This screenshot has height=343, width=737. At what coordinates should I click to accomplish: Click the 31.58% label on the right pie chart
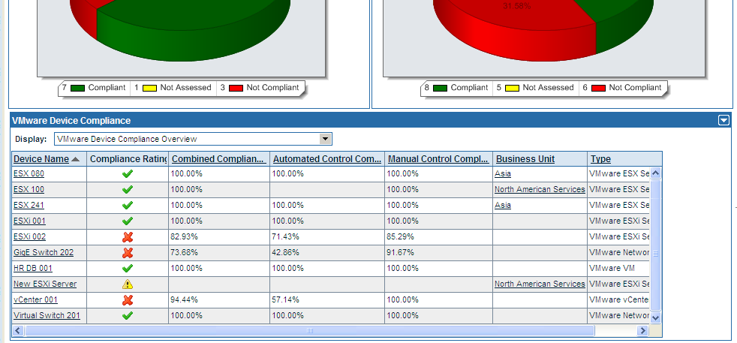(517, 6)
